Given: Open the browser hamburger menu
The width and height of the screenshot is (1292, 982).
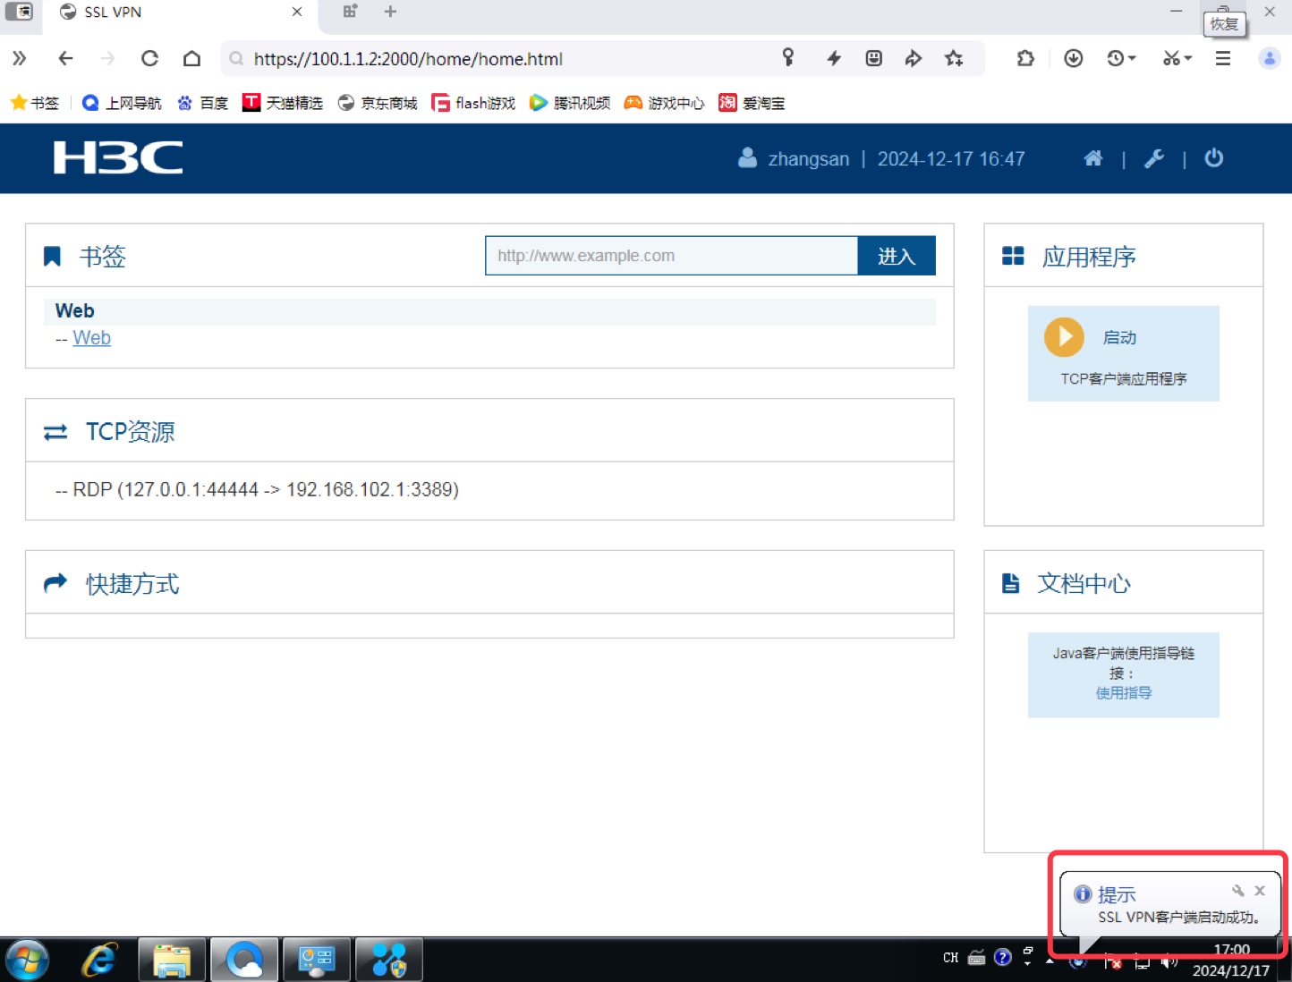Looking at the screenshot, I should point(1223,58).
